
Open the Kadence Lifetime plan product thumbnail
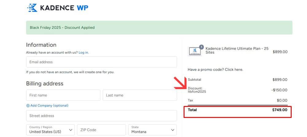pyautogui.click(x=195, y=52)
